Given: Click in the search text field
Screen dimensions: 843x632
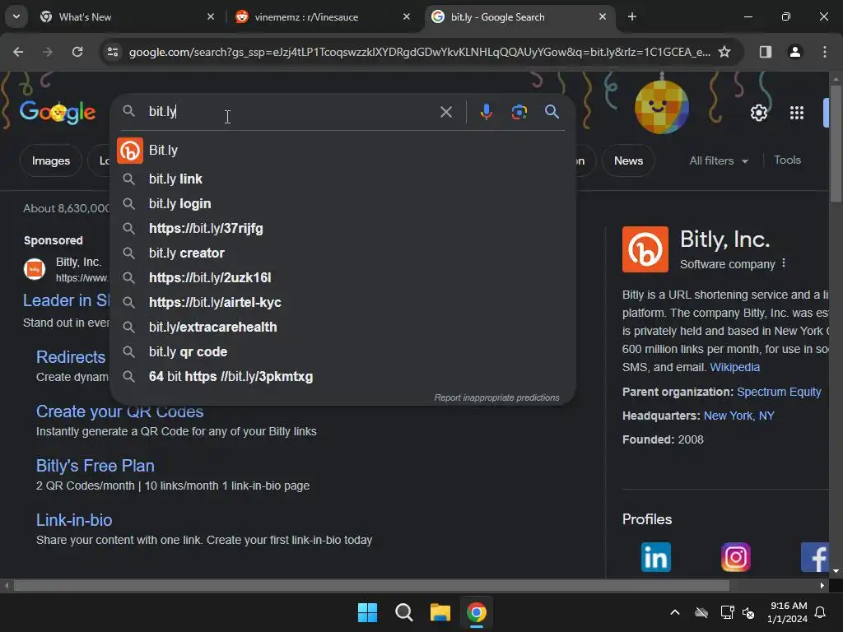Looking at the screenshot, I should pos(291,112).
